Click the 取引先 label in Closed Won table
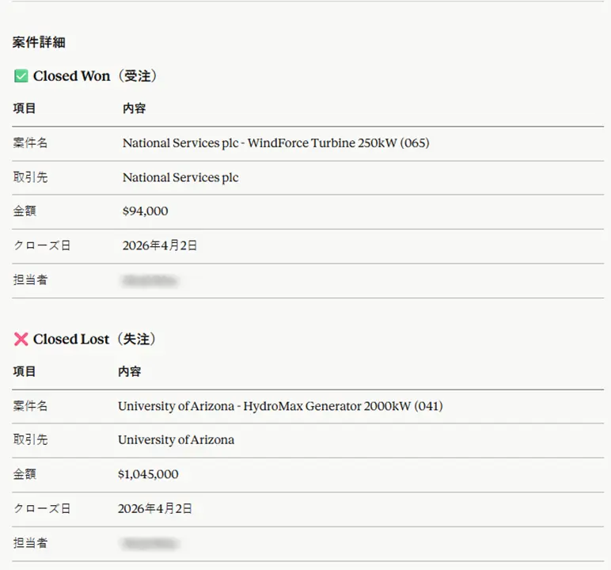This screenshot has width=611, height=570. click(30, 177)
